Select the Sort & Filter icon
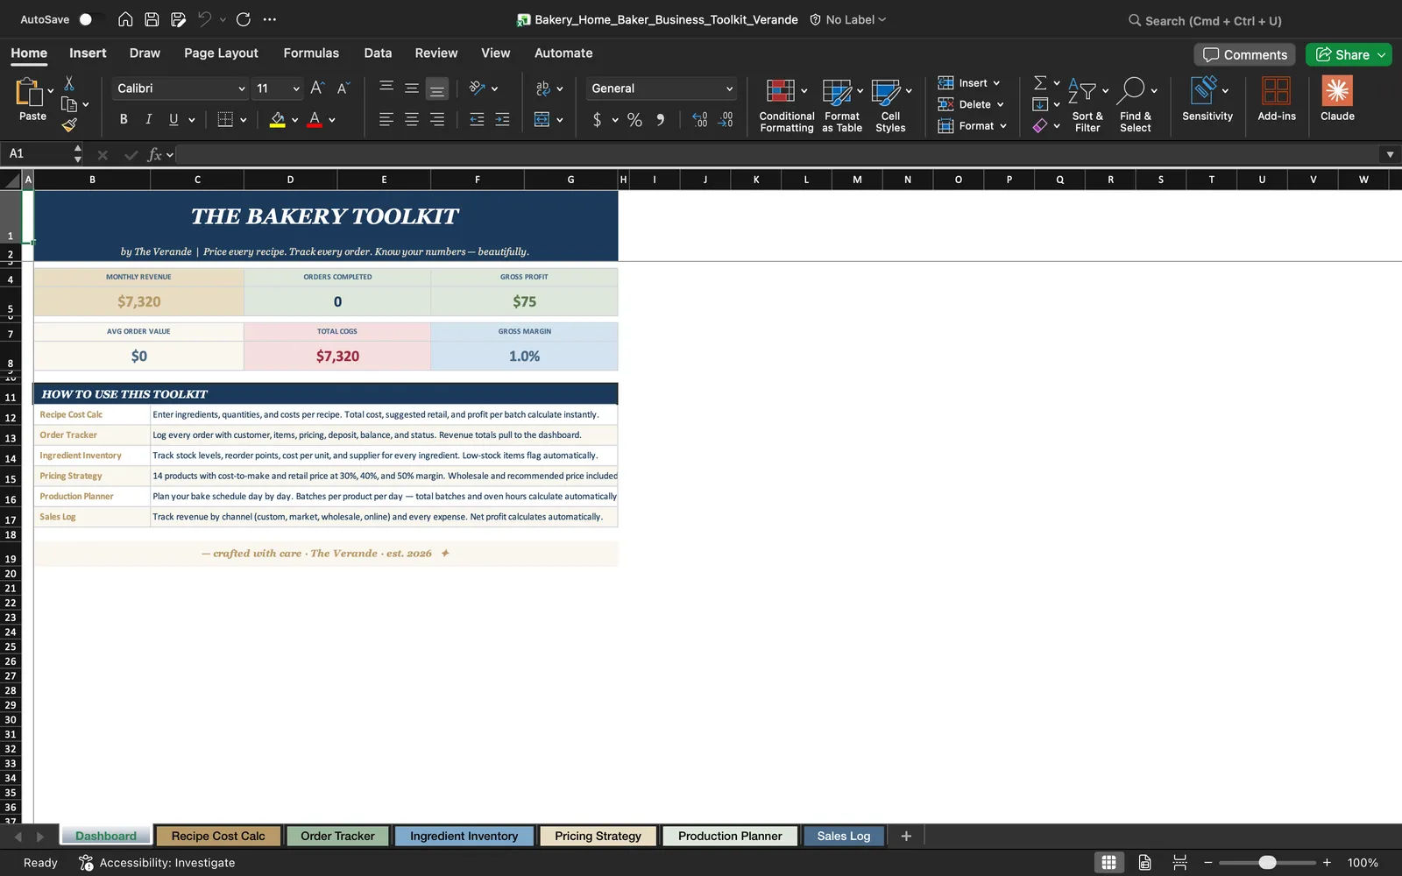Image resolution: width=1402 pixels, height=876 pixels. (1082, 91)
